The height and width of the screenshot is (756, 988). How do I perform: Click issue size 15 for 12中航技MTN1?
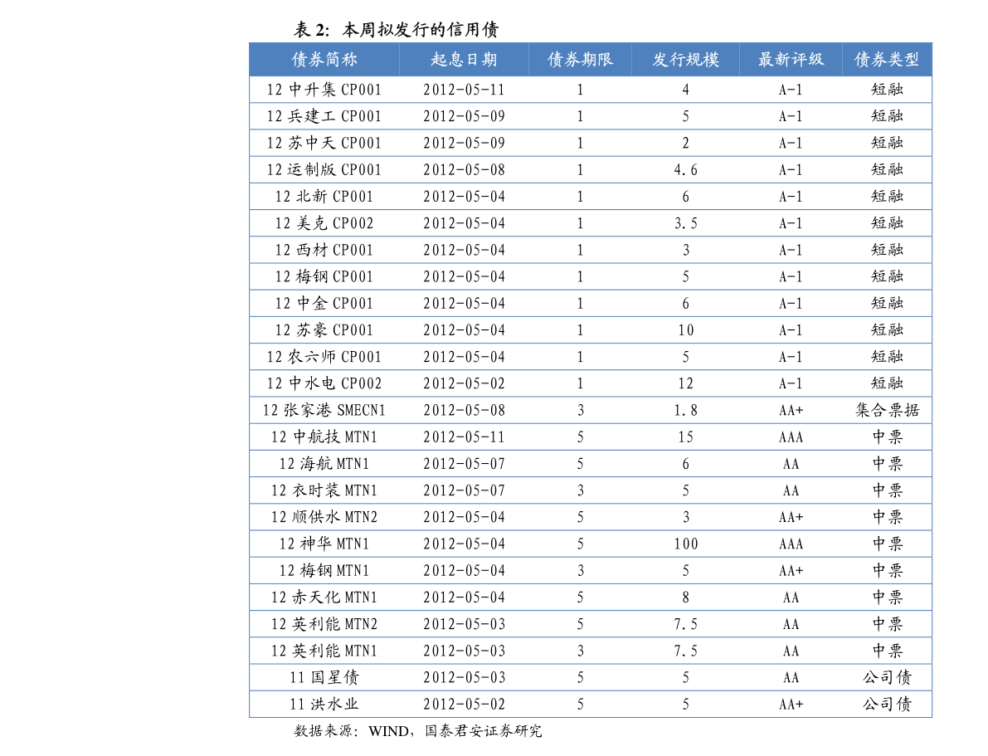(685, 437)
